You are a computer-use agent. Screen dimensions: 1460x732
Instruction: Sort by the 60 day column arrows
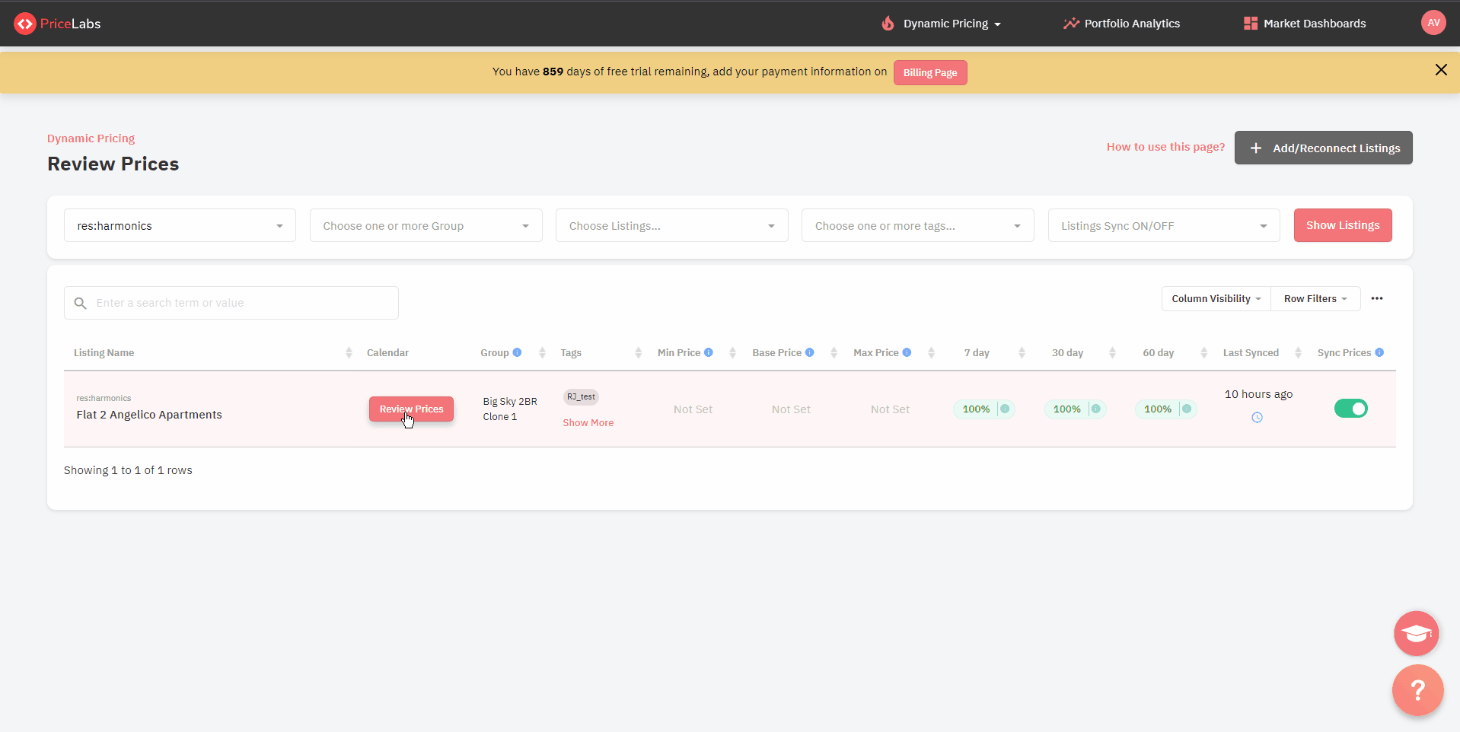click(x=1203, y=353)
